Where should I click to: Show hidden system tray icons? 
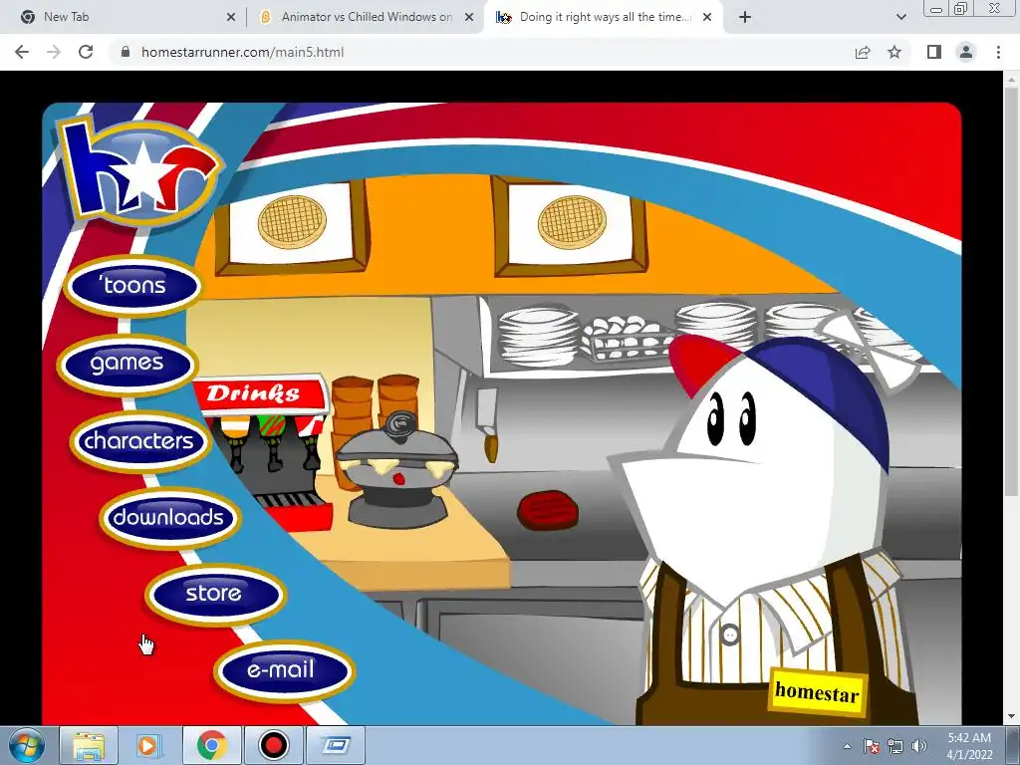pyautogui.click(x=847, y=746)
